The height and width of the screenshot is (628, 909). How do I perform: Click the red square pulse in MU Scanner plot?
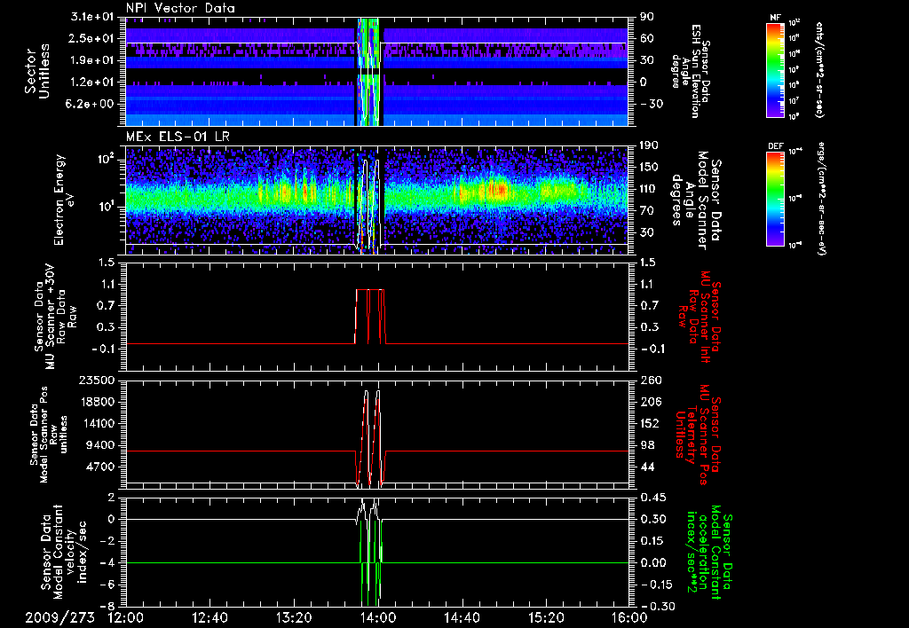click(369, 317)
